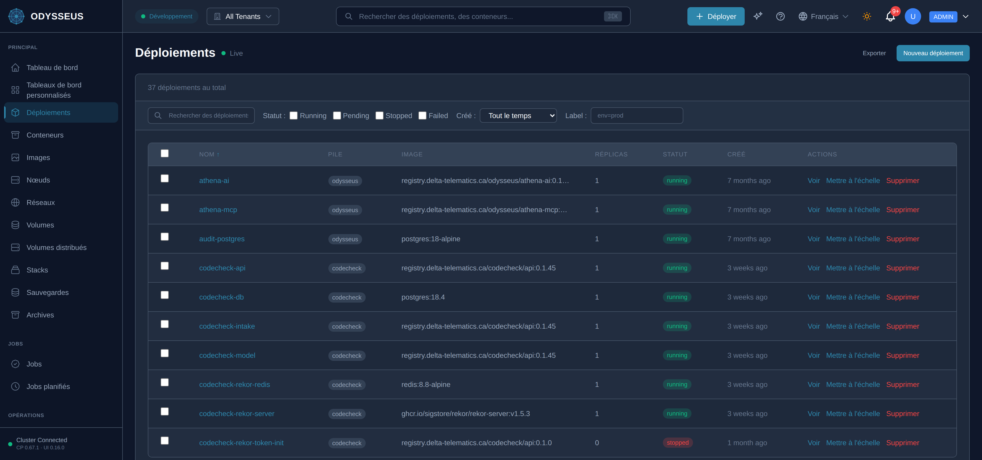This screenshot has height=460, width=982.
Task: Open the Archives menu item
Action: (61, 315)
